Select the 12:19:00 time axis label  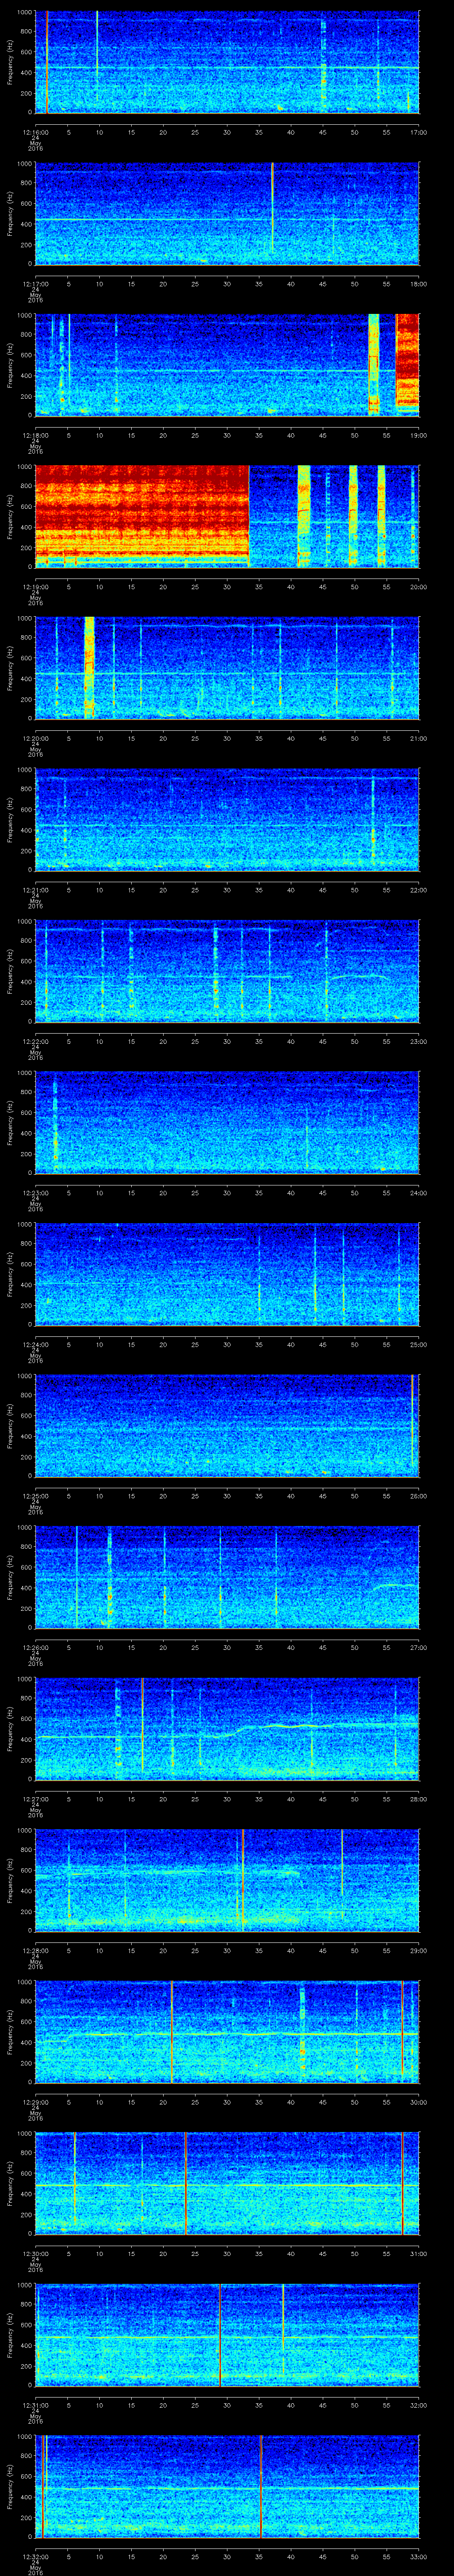(36, 587)
